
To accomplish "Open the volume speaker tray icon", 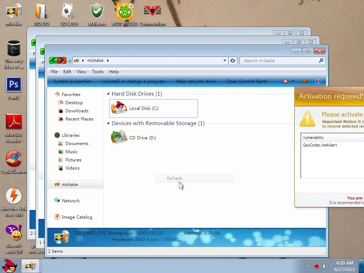I will tap(325, 266).
